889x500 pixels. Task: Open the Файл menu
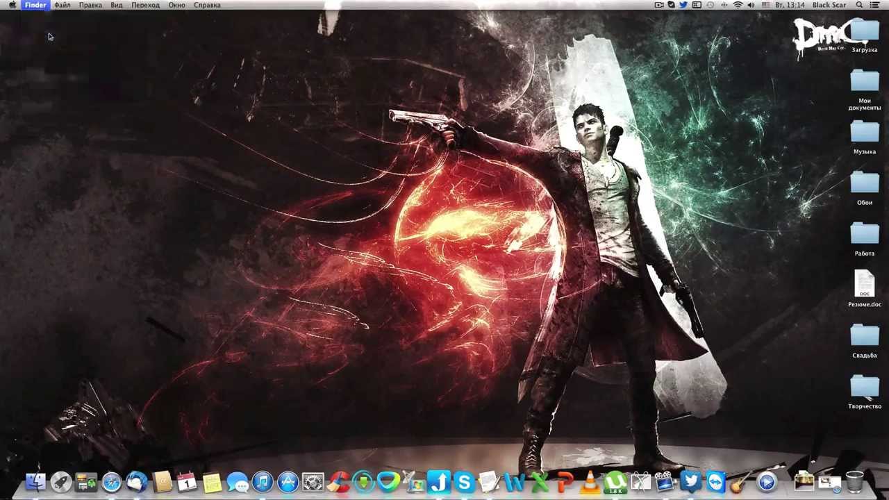(x=62, y=5)
